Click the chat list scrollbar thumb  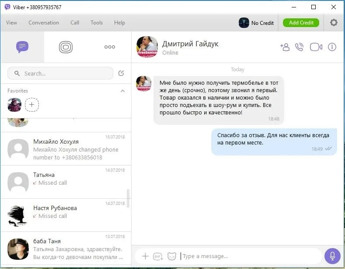(x=128, y=198)
